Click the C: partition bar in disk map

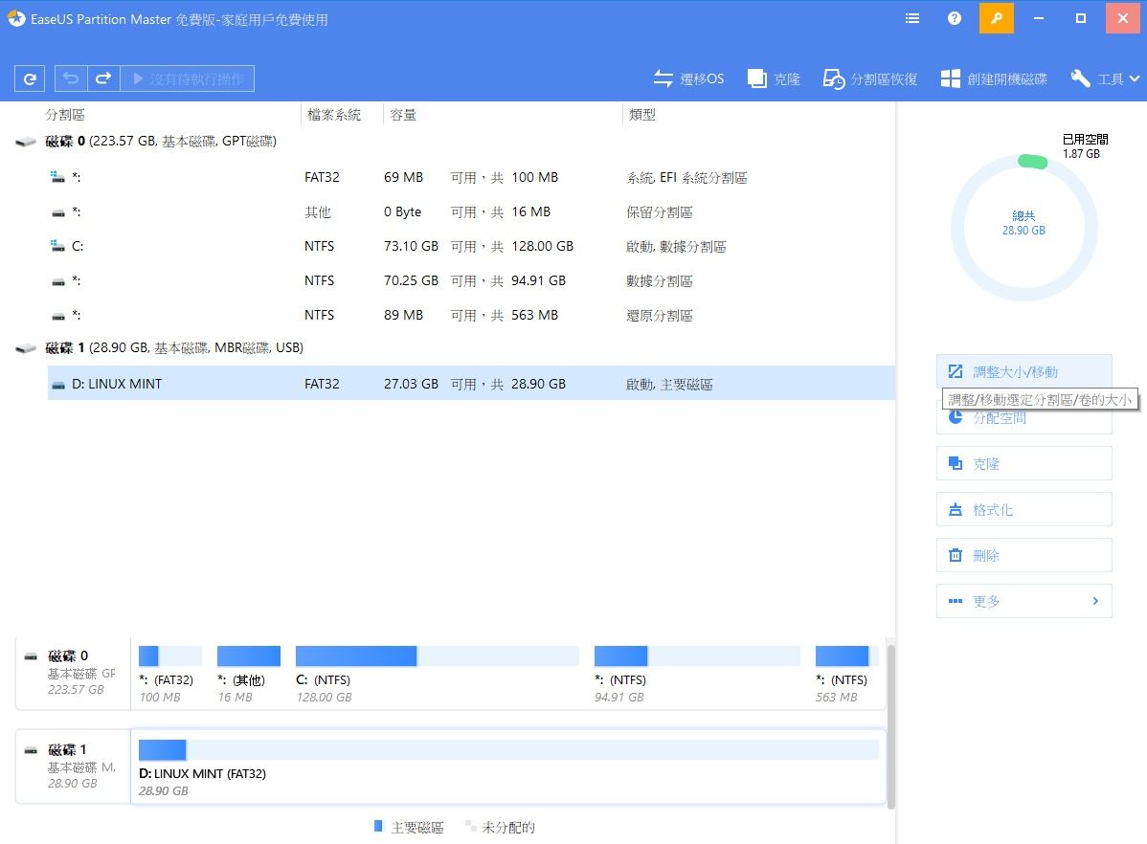[437, 655]
